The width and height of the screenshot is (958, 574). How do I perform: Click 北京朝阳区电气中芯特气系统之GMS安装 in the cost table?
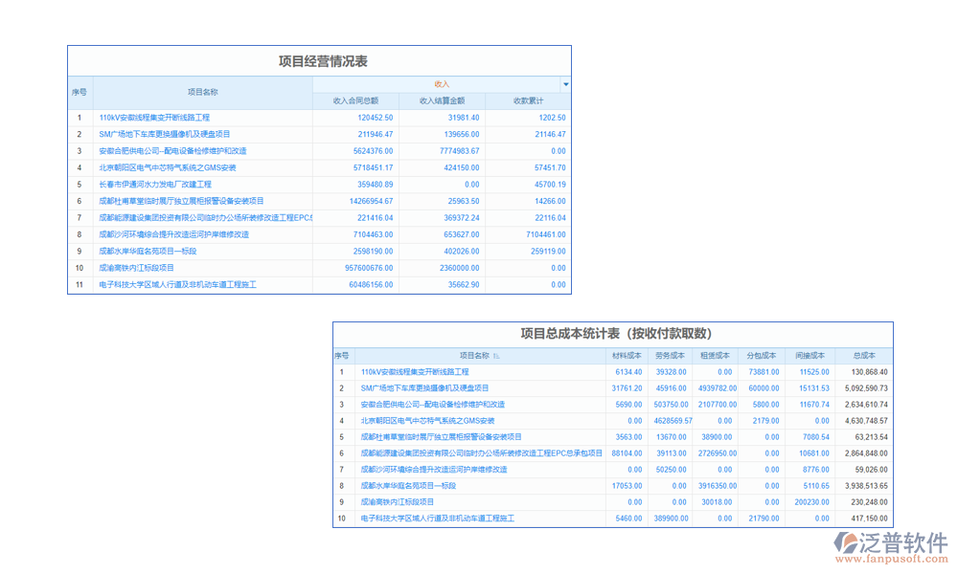(x=427, y=420)
